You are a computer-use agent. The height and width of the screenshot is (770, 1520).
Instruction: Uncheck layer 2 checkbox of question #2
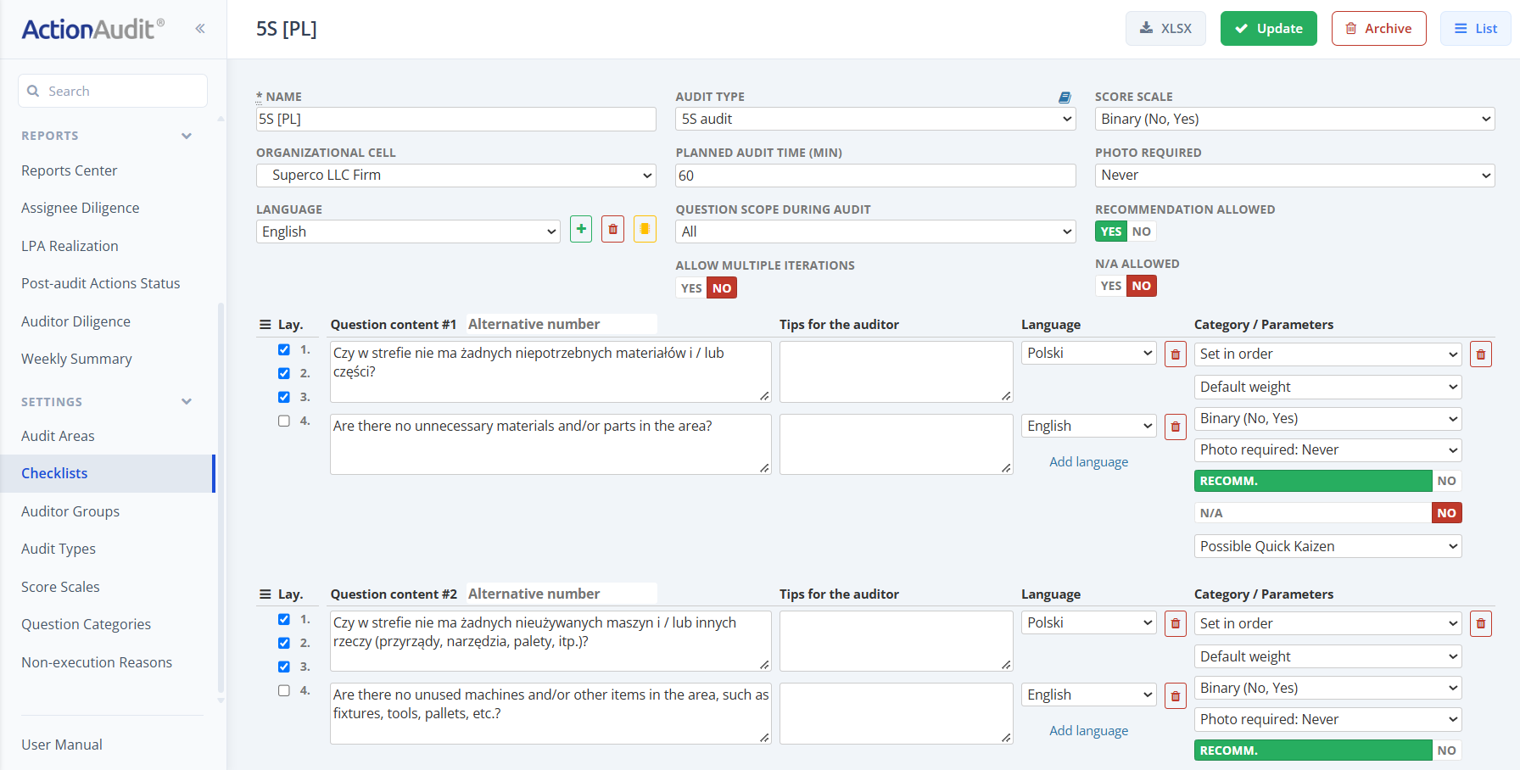(x=284, y=643)
